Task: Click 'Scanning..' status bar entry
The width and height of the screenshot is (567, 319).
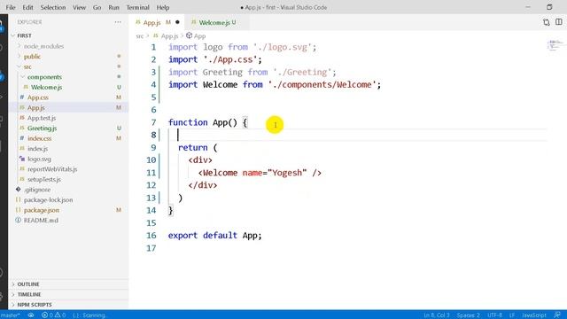Action: coord(89,315)
